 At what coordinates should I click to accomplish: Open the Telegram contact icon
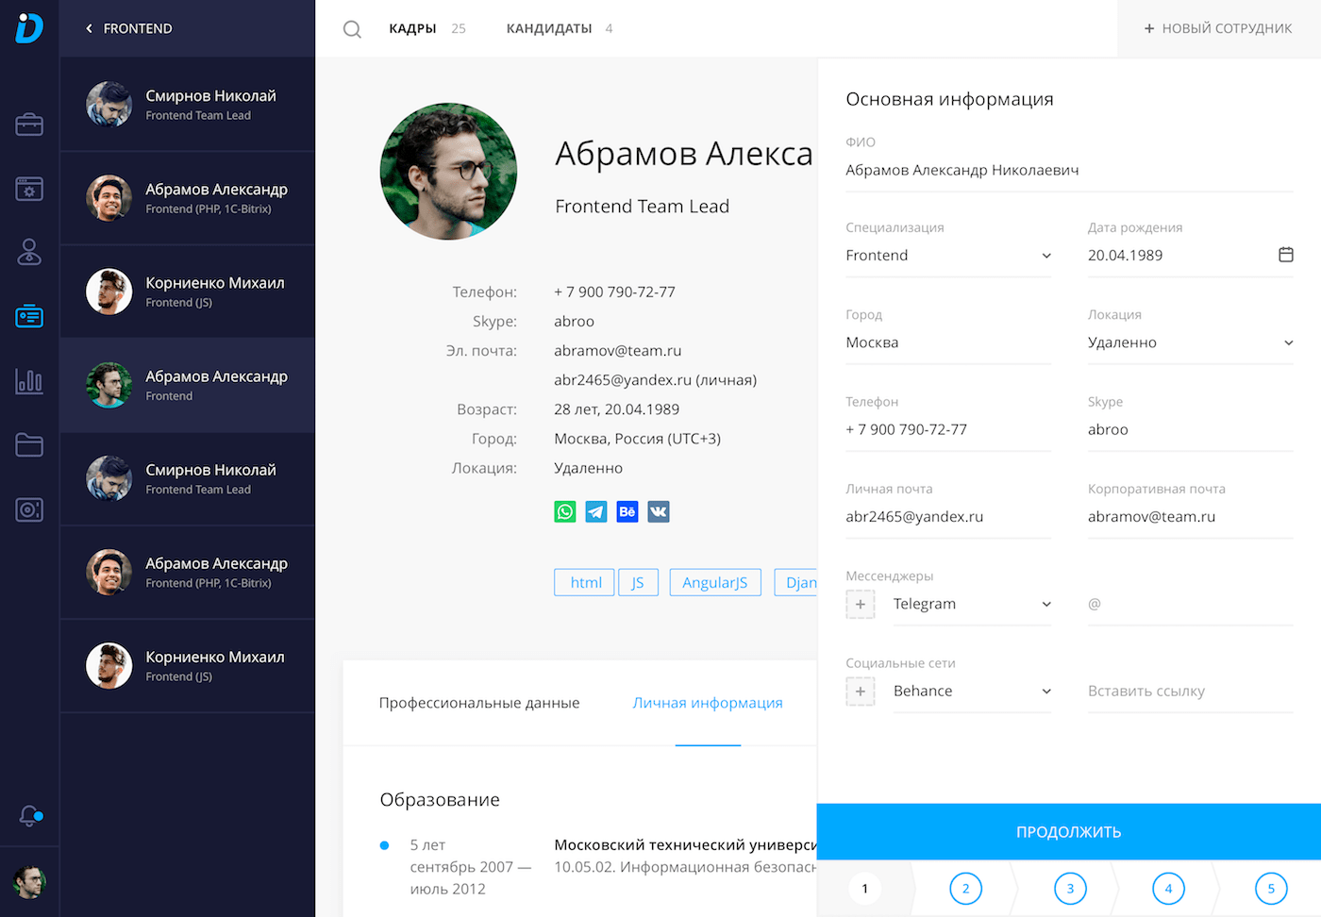(596, 512)
